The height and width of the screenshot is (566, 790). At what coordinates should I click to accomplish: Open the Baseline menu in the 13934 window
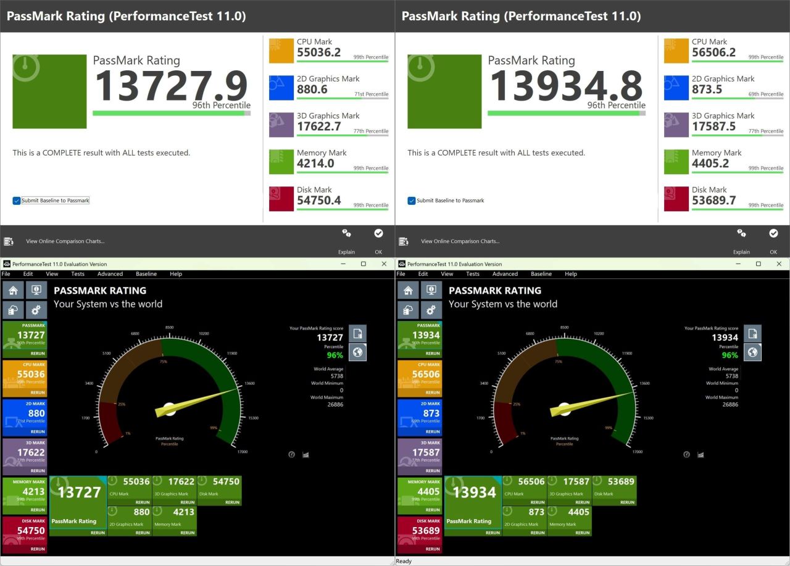[541, 274]
